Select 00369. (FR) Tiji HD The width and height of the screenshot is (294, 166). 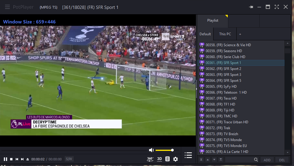coord(241,110)
